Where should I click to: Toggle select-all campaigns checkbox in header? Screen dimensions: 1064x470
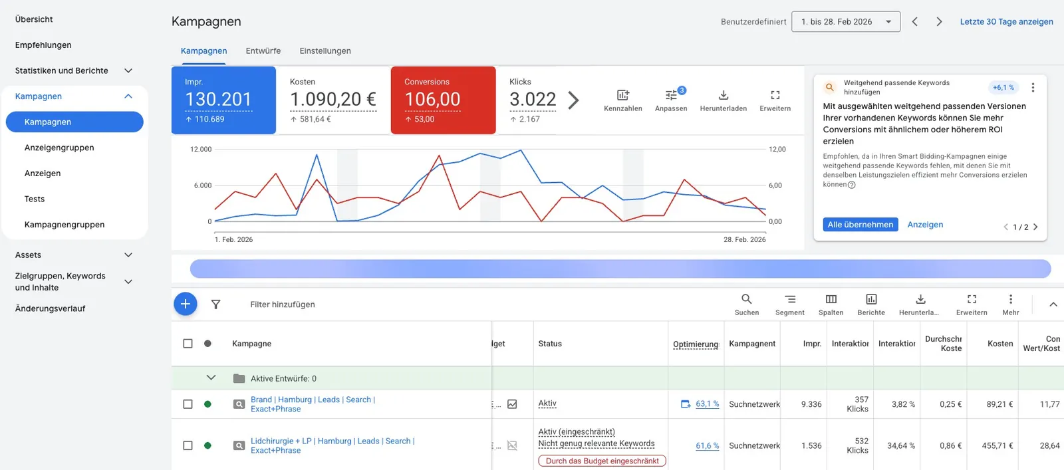point(188,344)
